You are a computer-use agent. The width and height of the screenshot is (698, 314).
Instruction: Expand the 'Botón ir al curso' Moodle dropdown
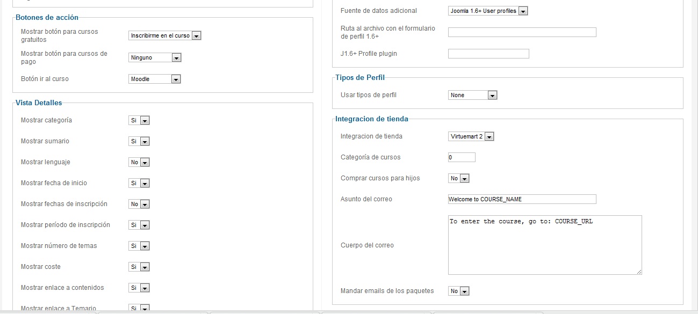click(155, 79)
